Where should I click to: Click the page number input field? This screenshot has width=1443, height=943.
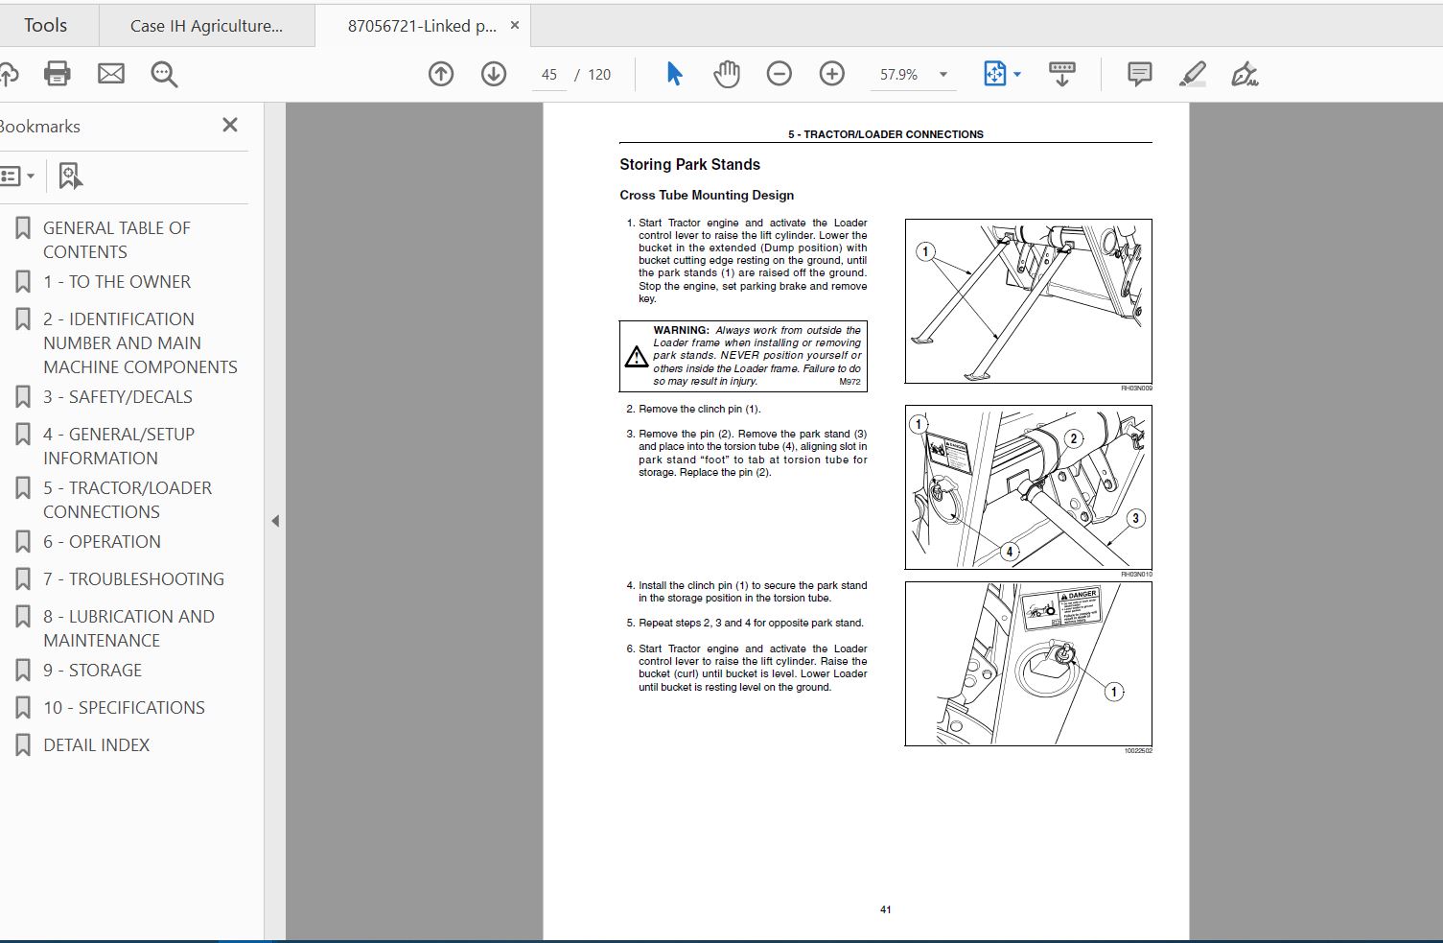[548, 74]
